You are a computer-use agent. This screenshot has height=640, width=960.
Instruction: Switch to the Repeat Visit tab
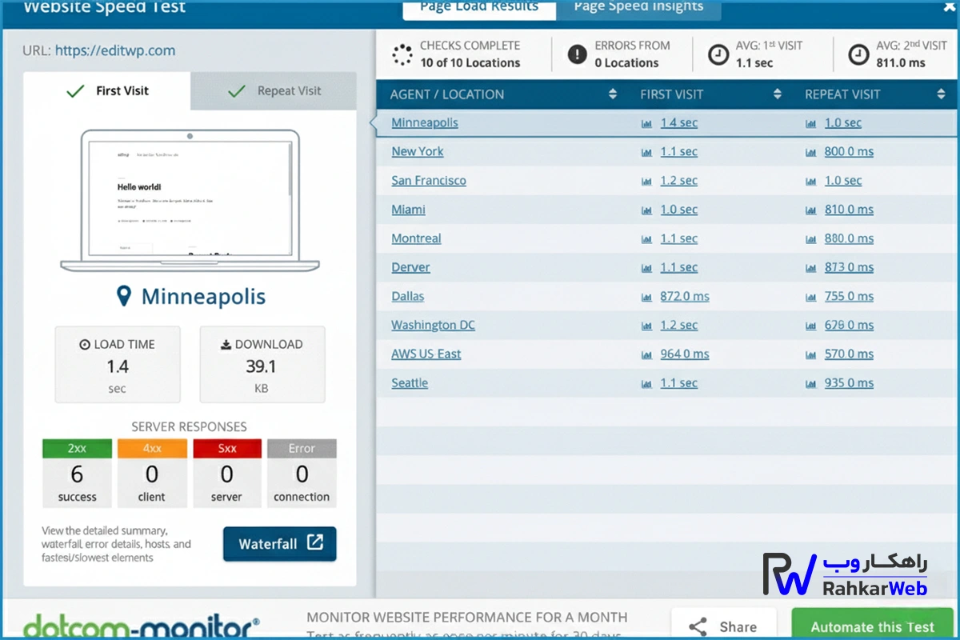point(274,90)
